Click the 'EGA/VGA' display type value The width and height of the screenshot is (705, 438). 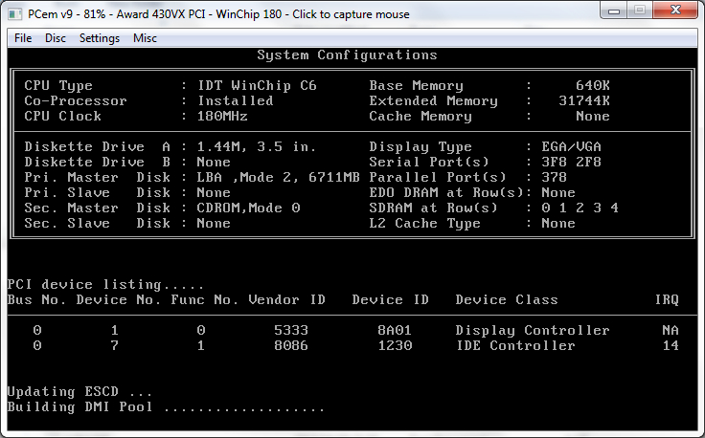pos(571,146)
